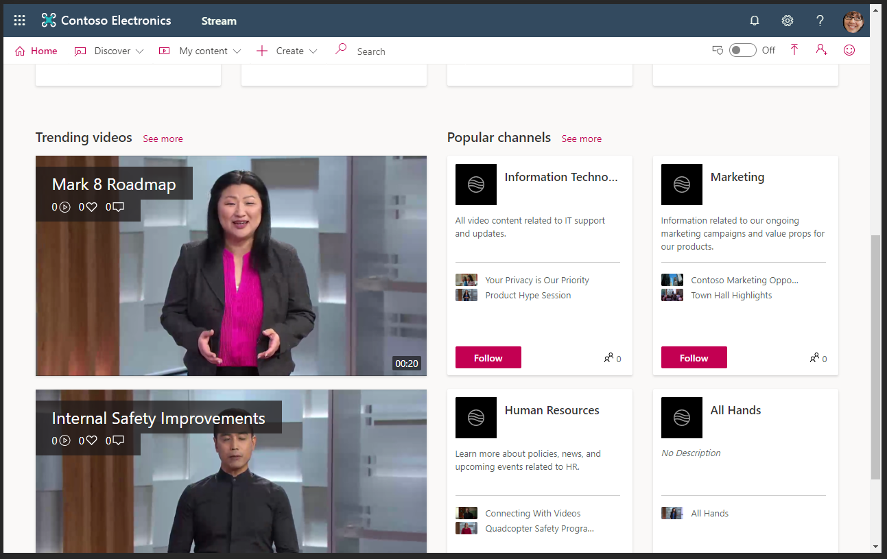Follow the Marketing channel
The height and width of the screenshot is (559, 887).
[694, 357]
